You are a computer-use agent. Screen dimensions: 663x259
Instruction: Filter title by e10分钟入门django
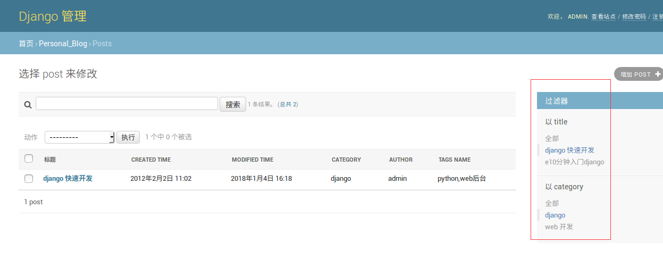coord(574,162)
